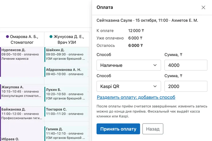The height and width of the screenshot is (141, 212).
Task: Click the teal dot beside Жунусова Д. Е.
Action: (51, 36)
